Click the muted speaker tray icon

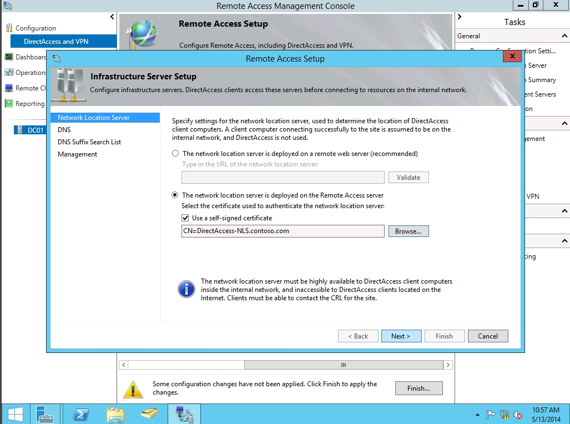pos(518,414)
